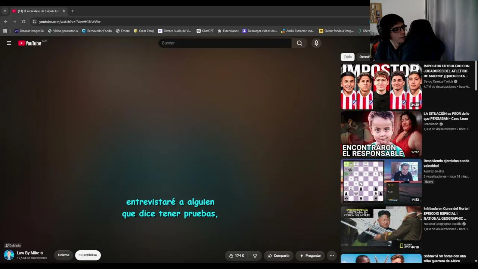Open 'LA SITUACIÓN es PEOR' video title
Viewport: 478px width, 269px height.
pyautogui.click(x=446, y=116)
